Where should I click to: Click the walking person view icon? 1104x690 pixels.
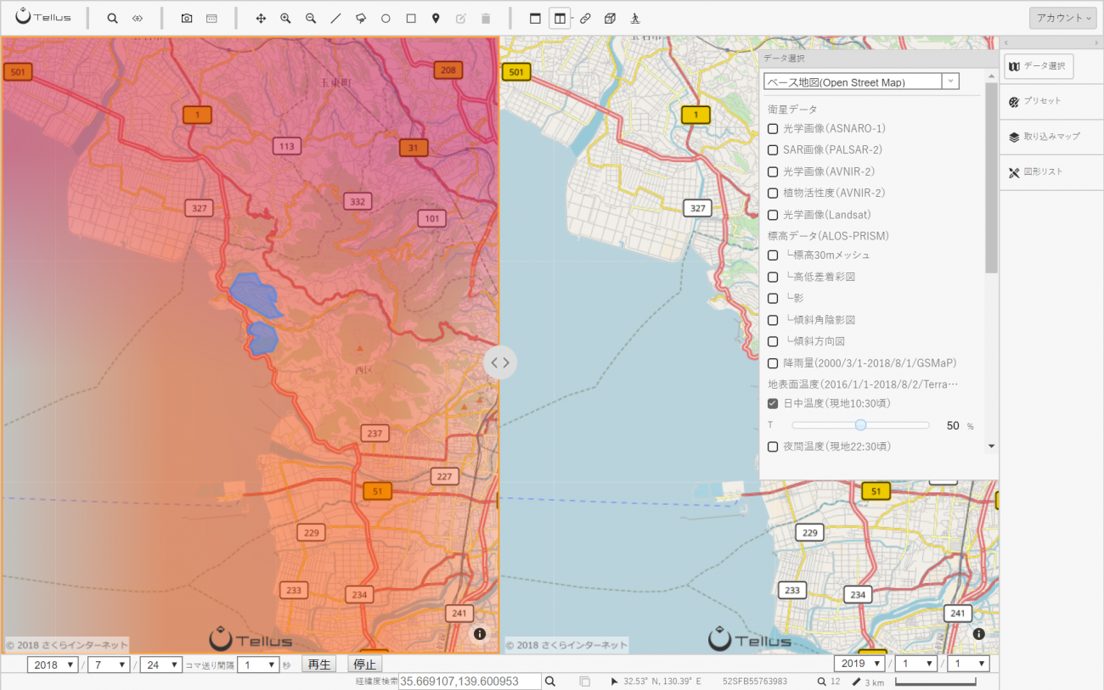pos(635,18)
